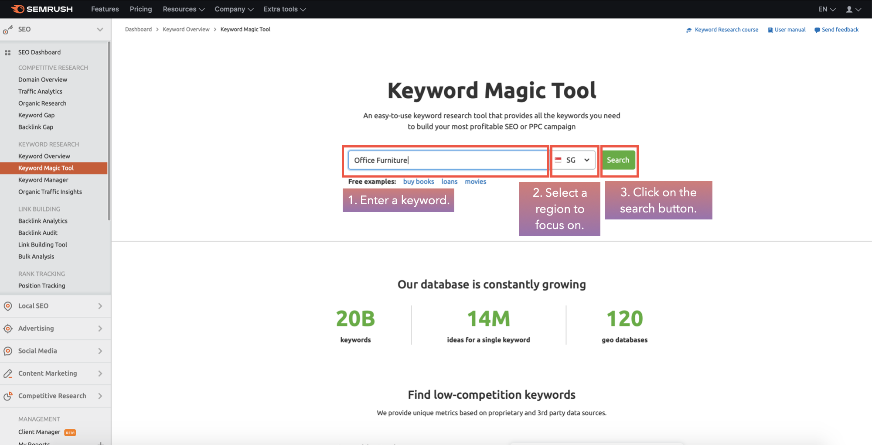This screenshot has height=445, width=872.
Task: Open the Resources menu
Action: pos(184,9)
